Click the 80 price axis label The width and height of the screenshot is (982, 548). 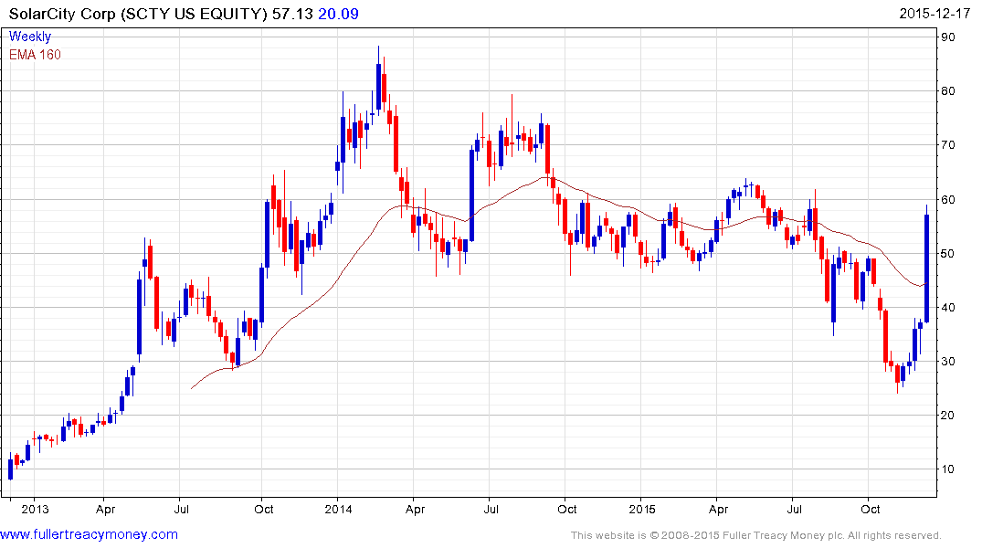pyautogui.click(x=948, y=90)
